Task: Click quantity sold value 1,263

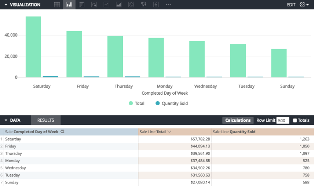Action: click(x=304, y=139)
